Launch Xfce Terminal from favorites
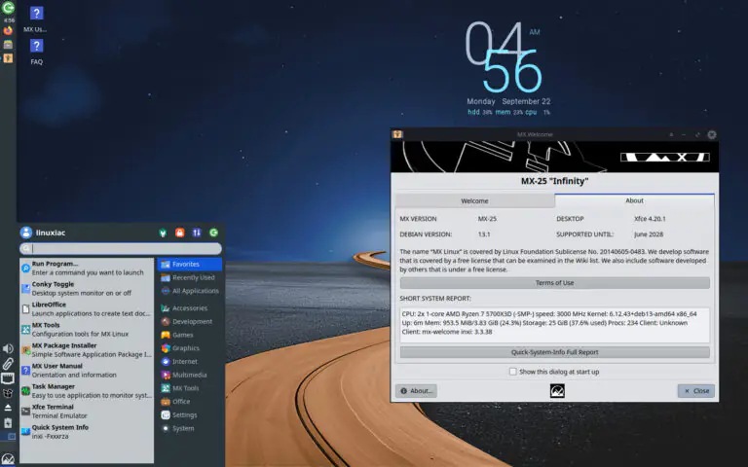This screenshot has width=748, height=467. pyautogui.click(x=86, y=411)
